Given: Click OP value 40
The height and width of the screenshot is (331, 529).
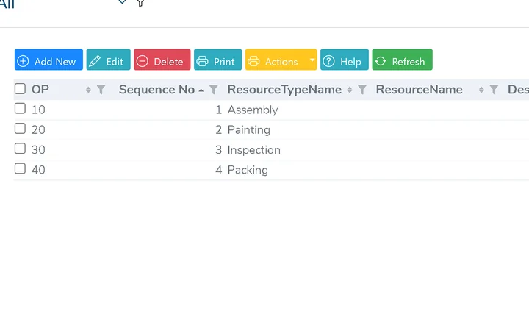Looking at the screenshot, I should [38, 170].
